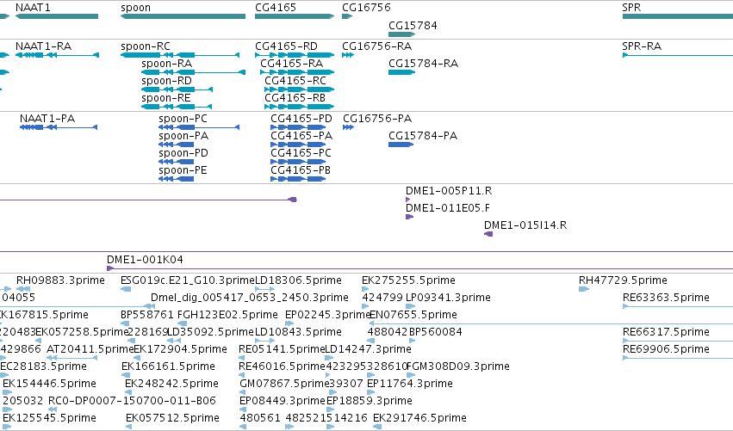
Task: Select the EP11764.3prime EST marker
Action: click(x=371, y=392)
